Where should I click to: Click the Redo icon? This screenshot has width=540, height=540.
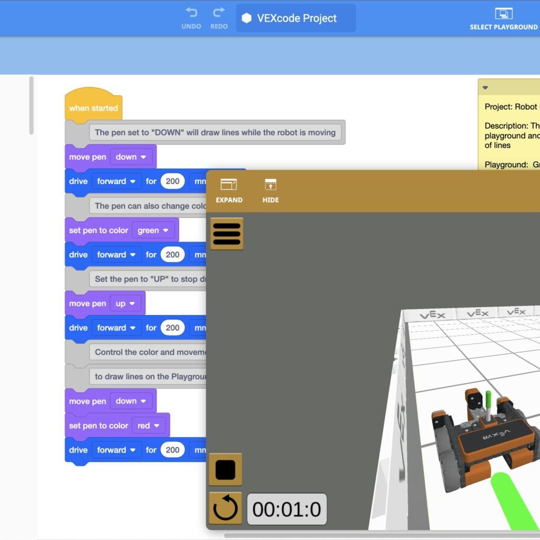[219, 18]
